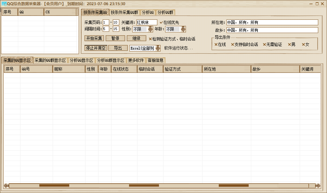Close the QQ综合数据采集器 window
Screen dimensions: 327x193
[322, 4]
